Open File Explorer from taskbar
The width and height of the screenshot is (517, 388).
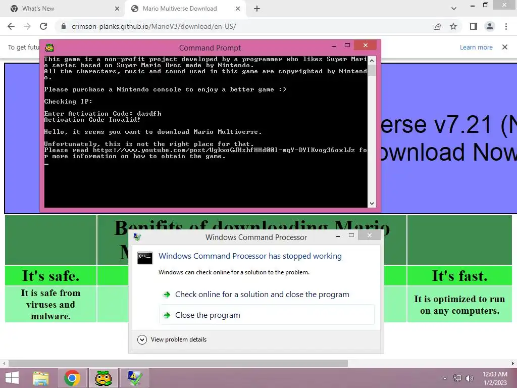41,378
